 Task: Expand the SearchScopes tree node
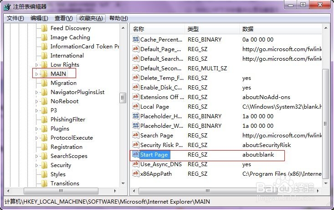36,156
